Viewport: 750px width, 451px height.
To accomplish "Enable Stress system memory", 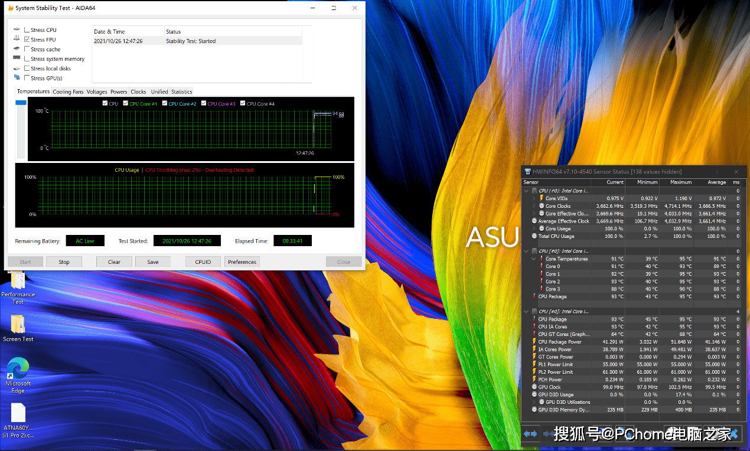I will coord(27,58).
